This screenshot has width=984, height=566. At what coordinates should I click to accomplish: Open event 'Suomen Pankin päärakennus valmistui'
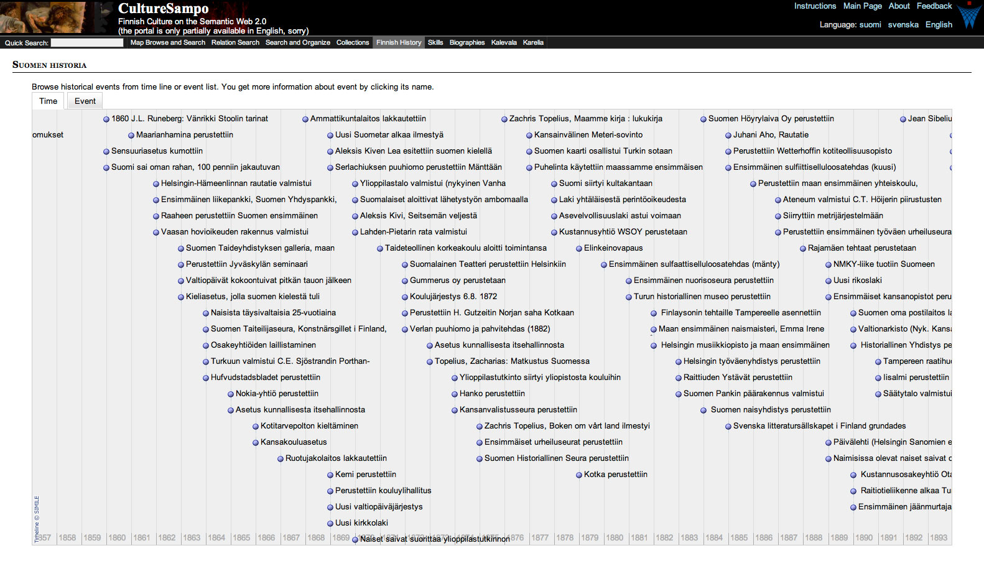[754, 394]
